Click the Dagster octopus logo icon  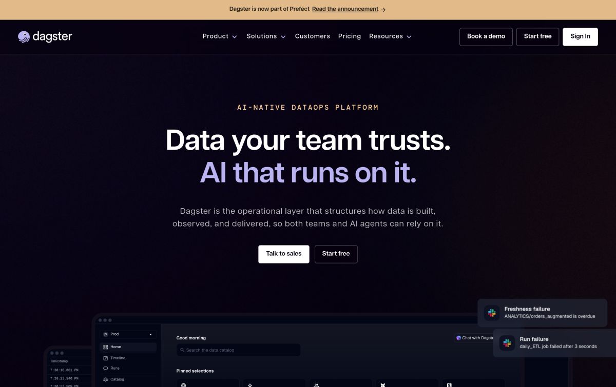(24, 36)
